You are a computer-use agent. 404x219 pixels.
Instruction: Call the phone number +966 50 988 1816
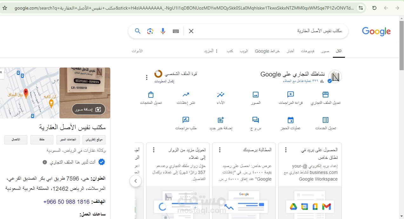(x=66, y=202)
